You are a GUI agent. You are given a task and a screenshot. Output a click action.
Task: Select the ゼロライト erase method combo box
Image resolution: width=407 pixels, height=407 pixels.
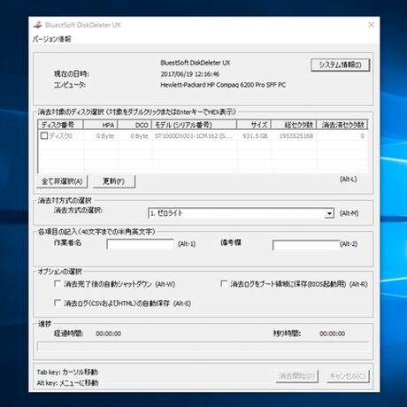[241, 213]
